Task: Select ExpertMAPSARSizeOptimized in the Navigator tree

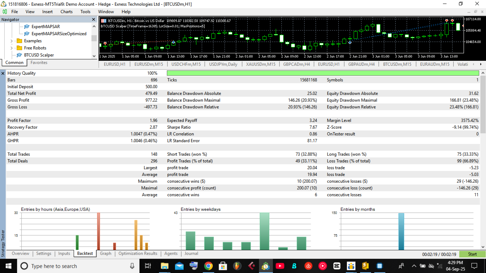Action: click(x=59, y=34)
